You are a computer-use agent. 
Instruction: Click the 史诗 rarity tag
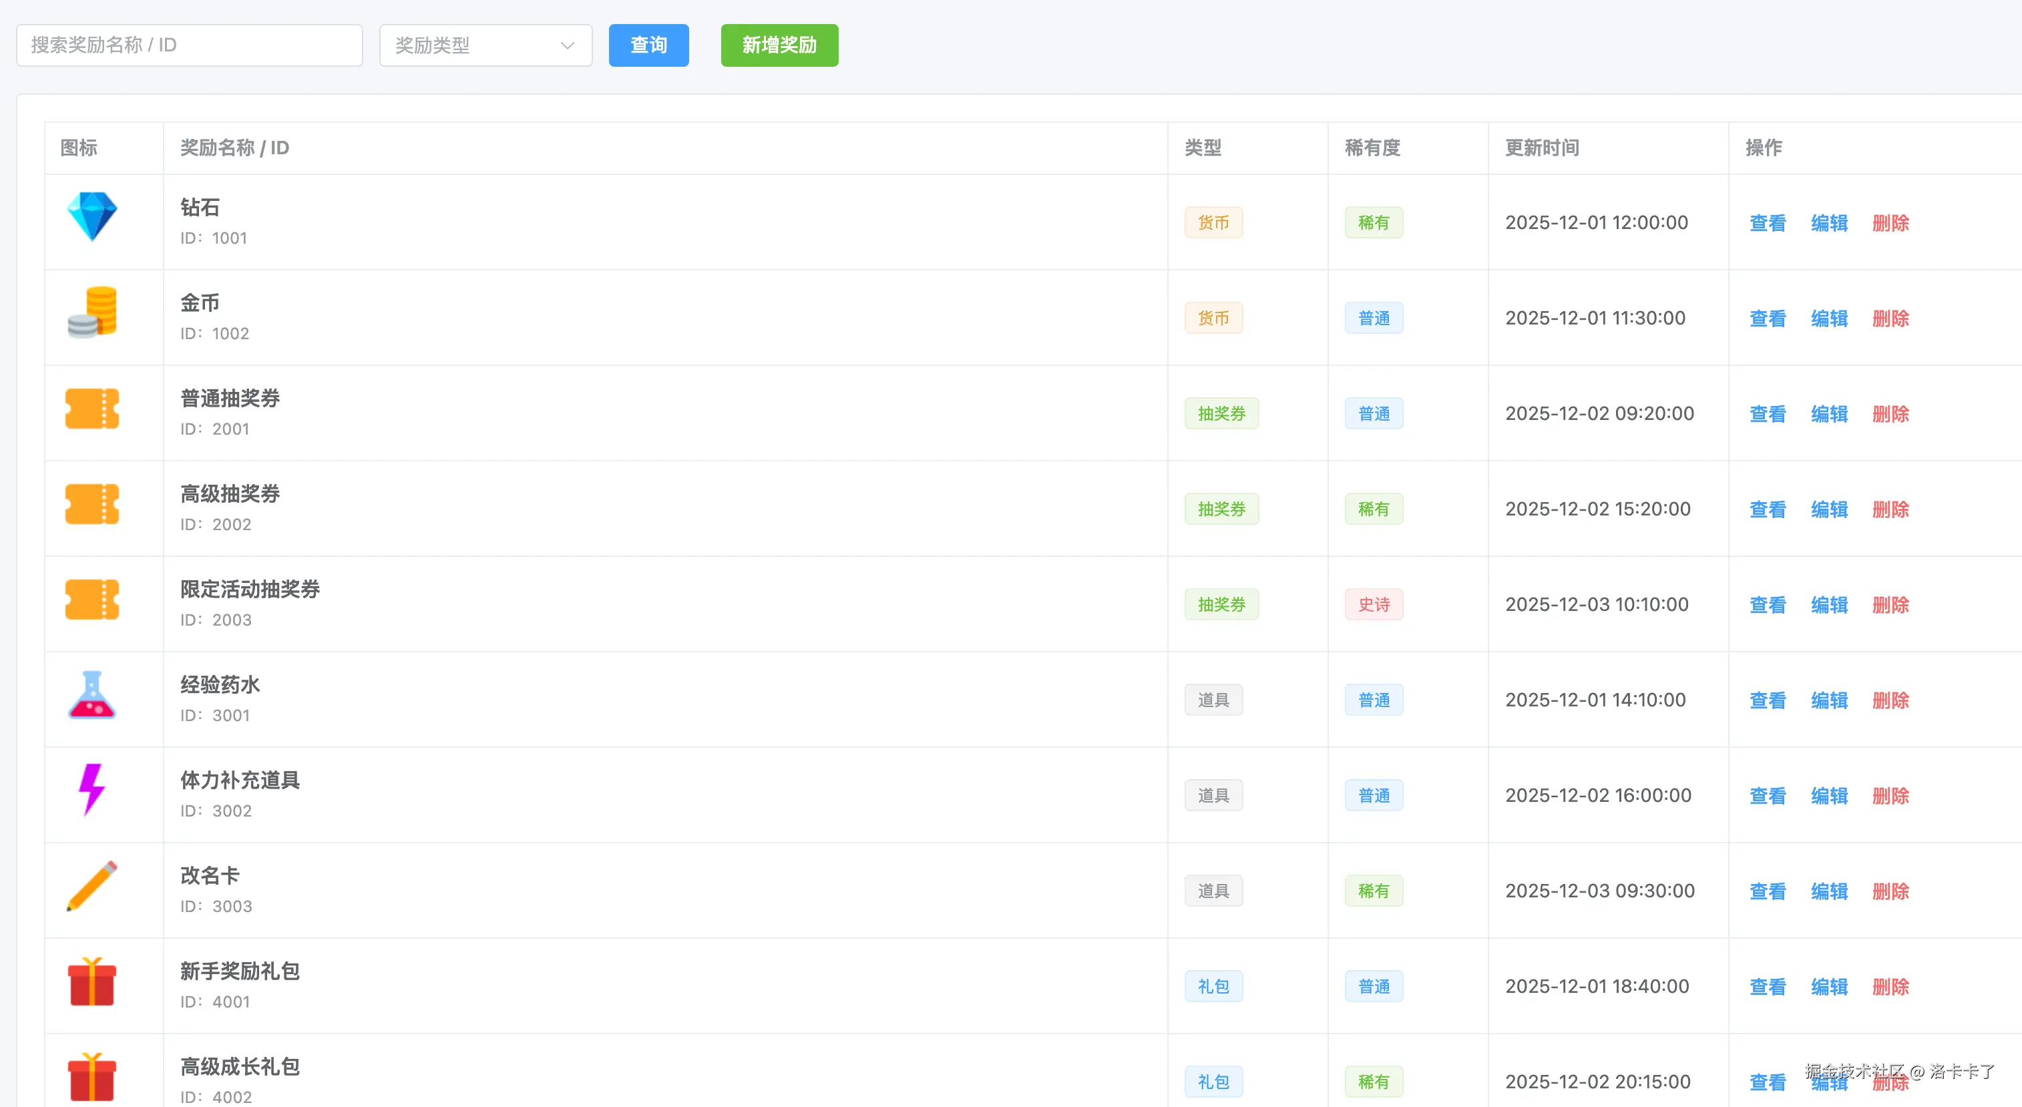[x=1374, y=605]
